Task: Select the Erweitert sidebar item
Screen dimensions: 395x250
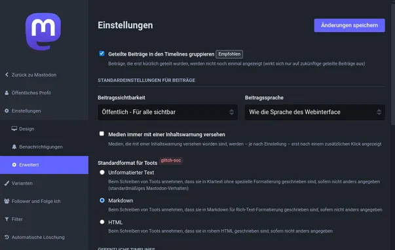Action: (x=44, y=165)
